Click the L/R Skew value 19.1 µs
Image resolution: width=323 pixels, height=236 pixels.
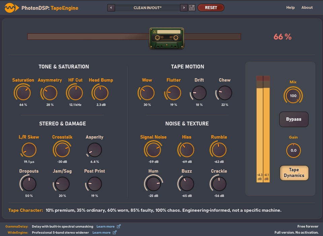29,162
